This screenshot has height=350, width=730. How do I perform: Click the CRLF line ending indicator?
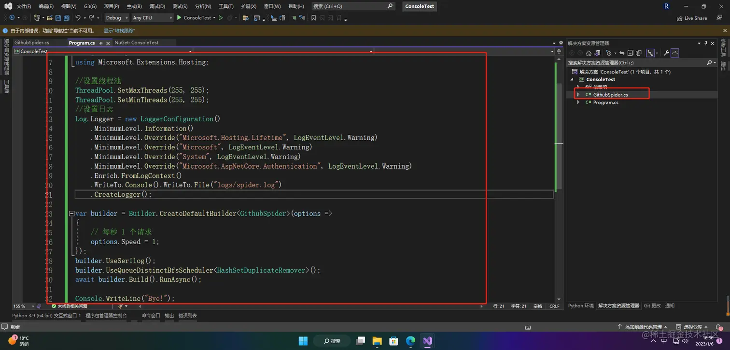[554, 306]
